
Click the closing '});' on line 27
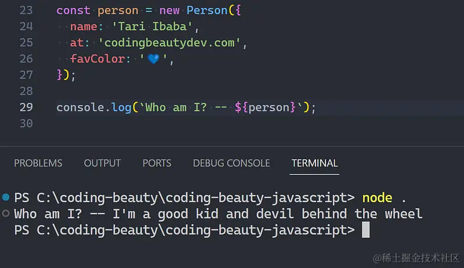coord(66,75)
